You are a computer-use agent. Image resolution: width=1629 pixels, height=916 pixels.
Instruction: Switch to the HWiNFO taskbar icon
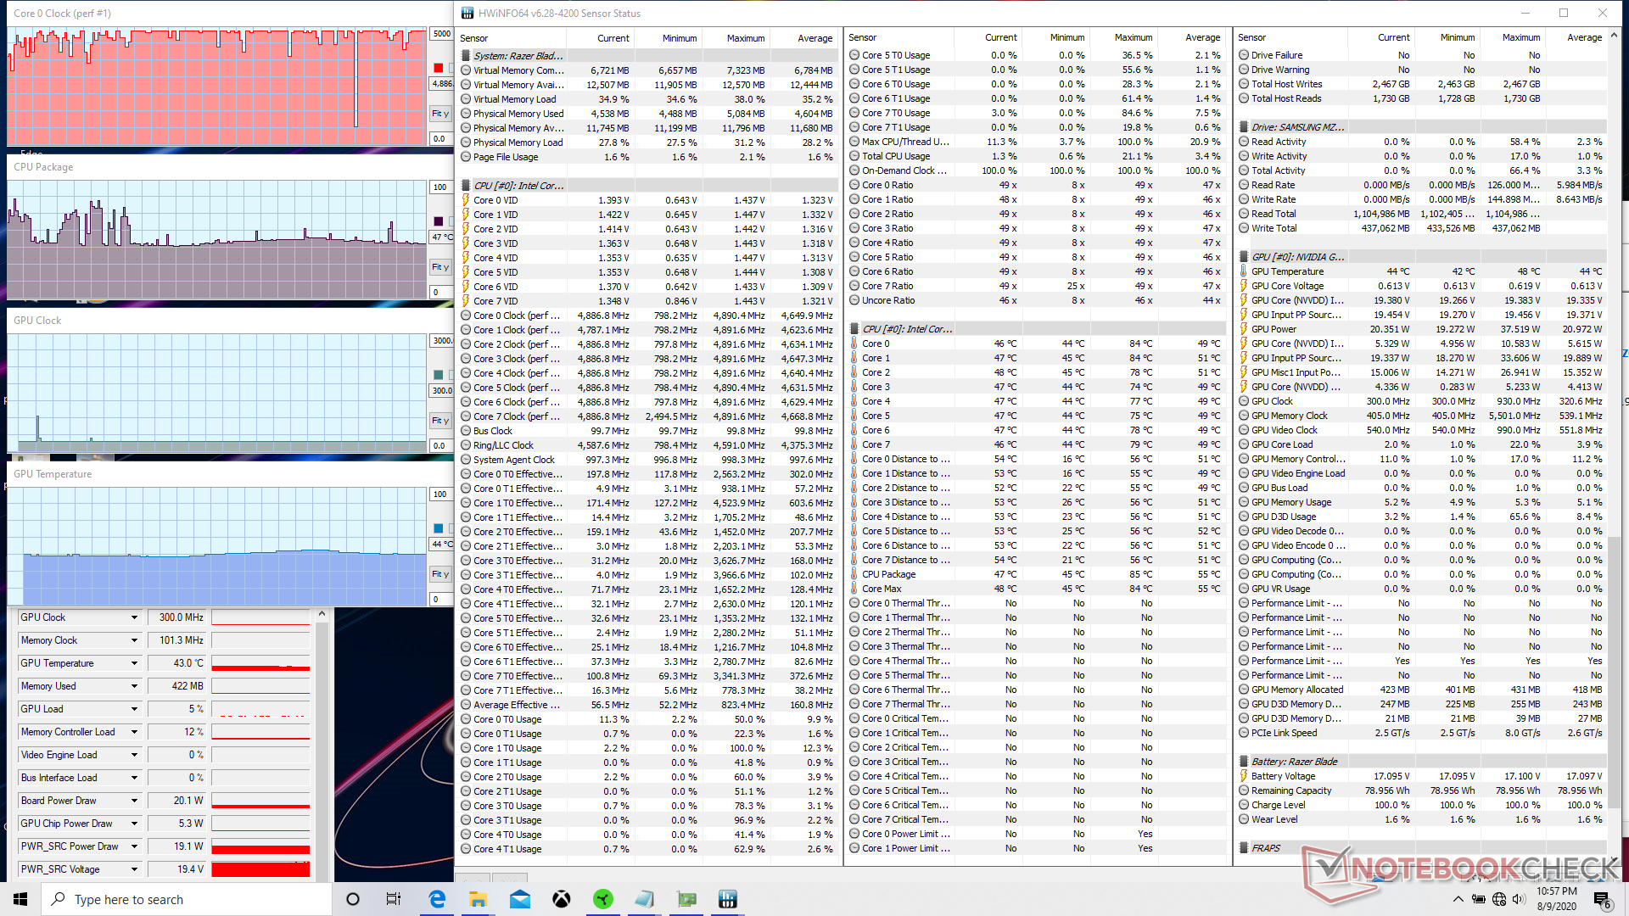click(727, 899)
